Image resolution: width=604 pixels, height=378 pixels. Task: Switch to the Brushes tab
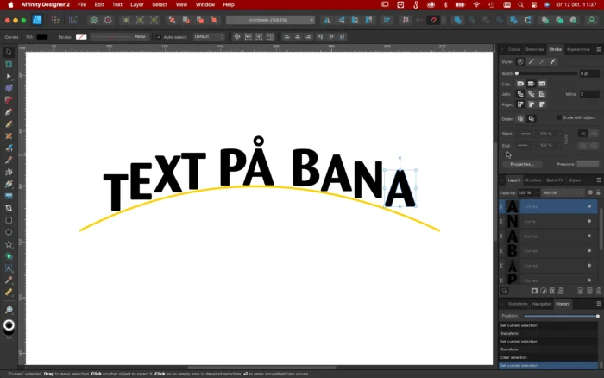(x=533, y=180)
